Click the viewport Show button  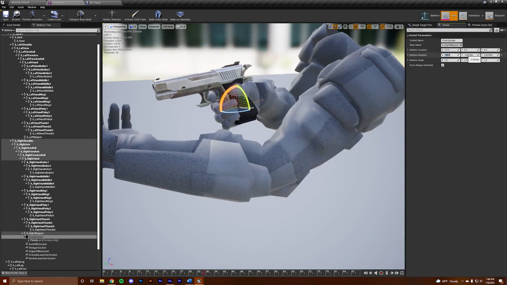click(x=142, y=27)
